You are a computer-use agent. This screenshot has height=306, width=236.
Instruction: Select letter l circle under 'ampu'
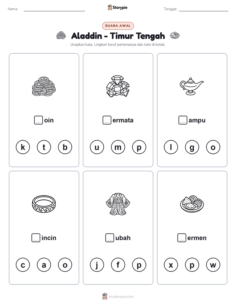point(171,147)
